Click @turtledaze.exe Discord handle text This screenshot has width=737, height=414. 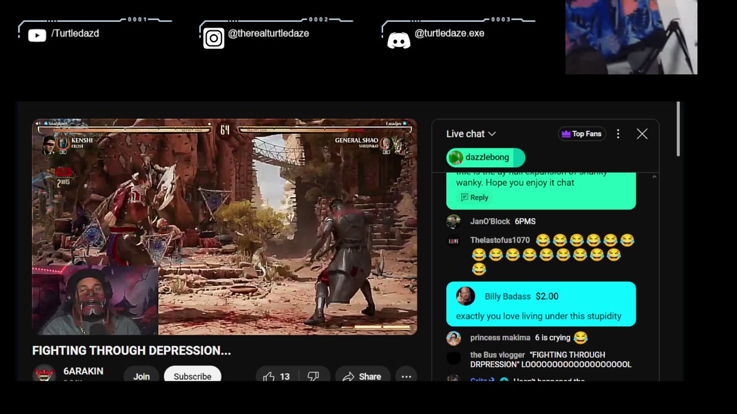[449, 33]
